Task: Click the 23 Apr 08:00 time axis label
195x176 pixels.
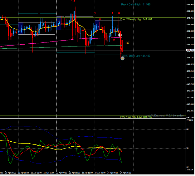Action: 75,173
